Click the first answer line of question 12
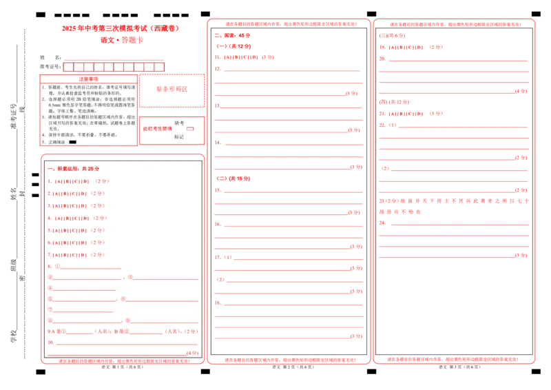Image resolution: width=551 pixels, height=390 pixels. click(292, 69)
